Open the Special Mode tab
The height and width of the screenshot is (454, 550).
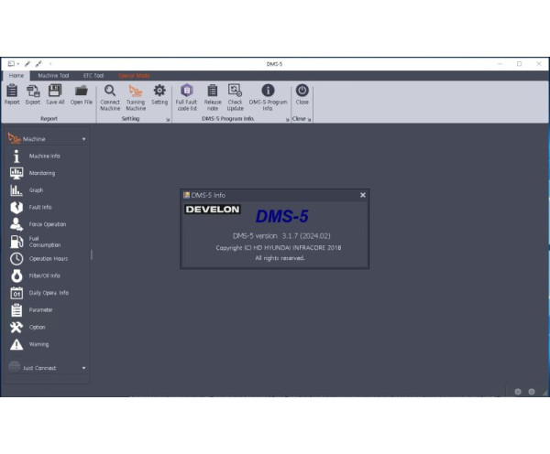click(x=133, y=75)
